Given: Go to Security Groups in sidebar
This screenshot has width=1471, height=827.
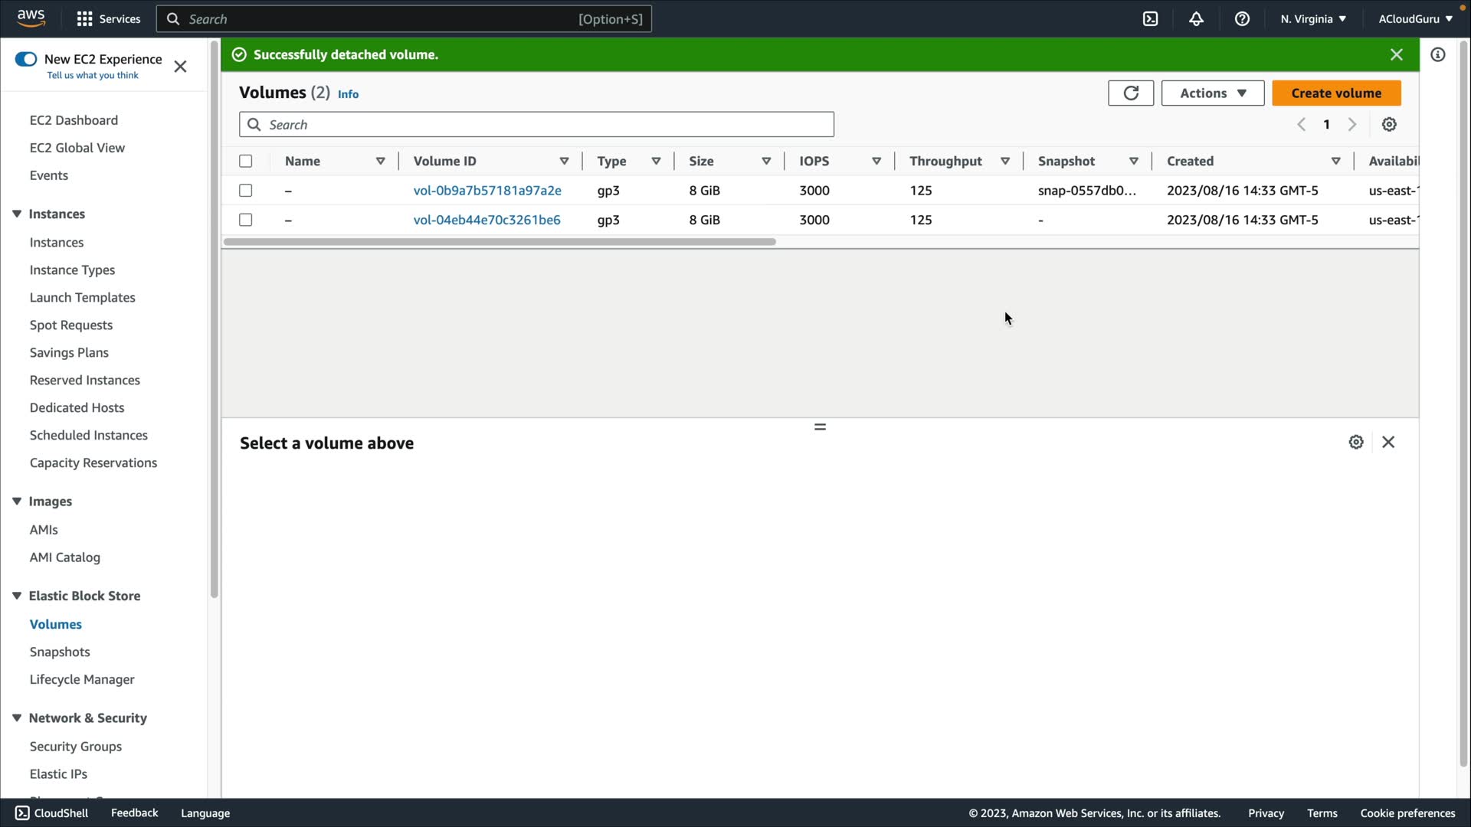Looking at the screenshot, I should (x=75, y=747).
